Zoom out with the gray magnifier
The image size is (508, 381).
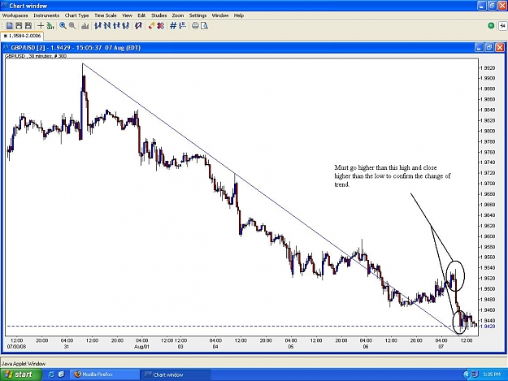point(72,26)
